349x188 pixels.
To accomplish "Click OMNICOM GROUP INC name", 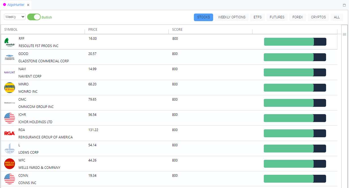I will point(36,107).
